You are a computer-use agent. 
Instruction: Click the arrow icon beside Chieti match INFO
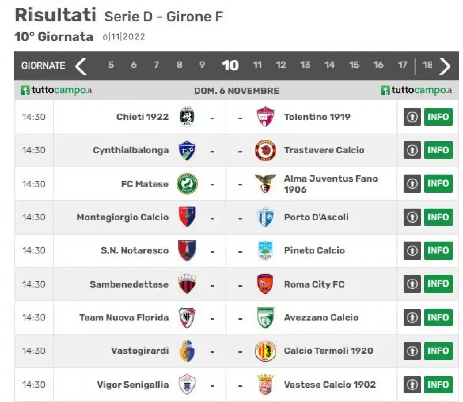pyautogui.click(x=412, y=117)
